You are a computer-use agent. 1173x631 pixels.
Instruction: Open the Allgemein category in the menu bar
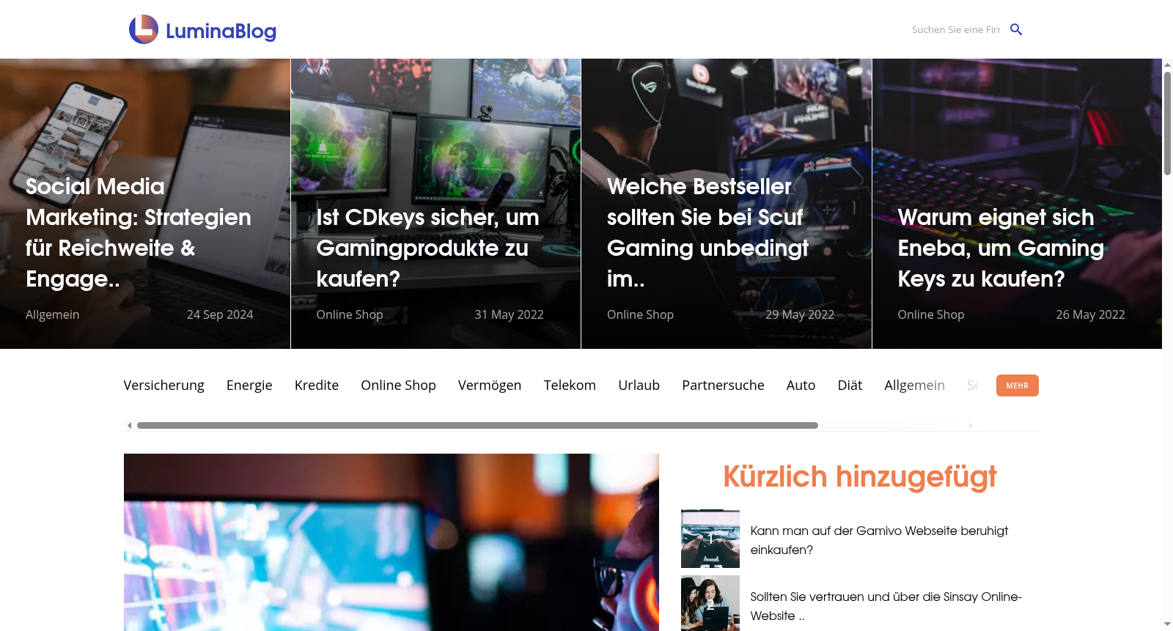coord(914,385)
